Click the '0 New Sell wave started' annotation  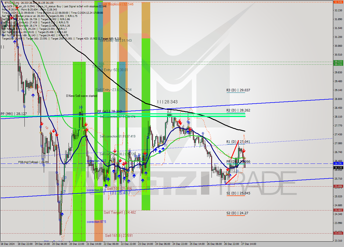82,96
